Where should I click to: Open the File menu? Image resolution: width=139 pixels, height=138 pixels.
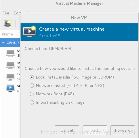pos(6,13)
